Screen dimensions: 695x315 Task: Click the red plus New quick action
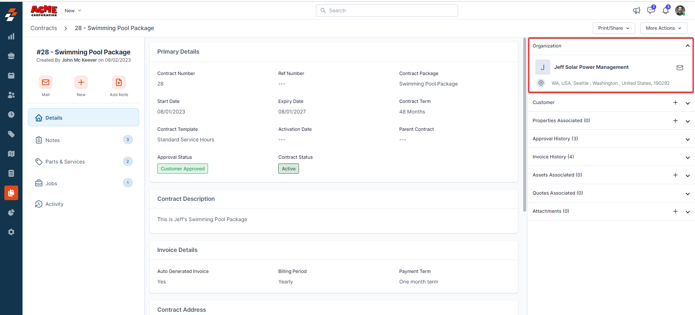pyautogui.click(x=81, y=83)
